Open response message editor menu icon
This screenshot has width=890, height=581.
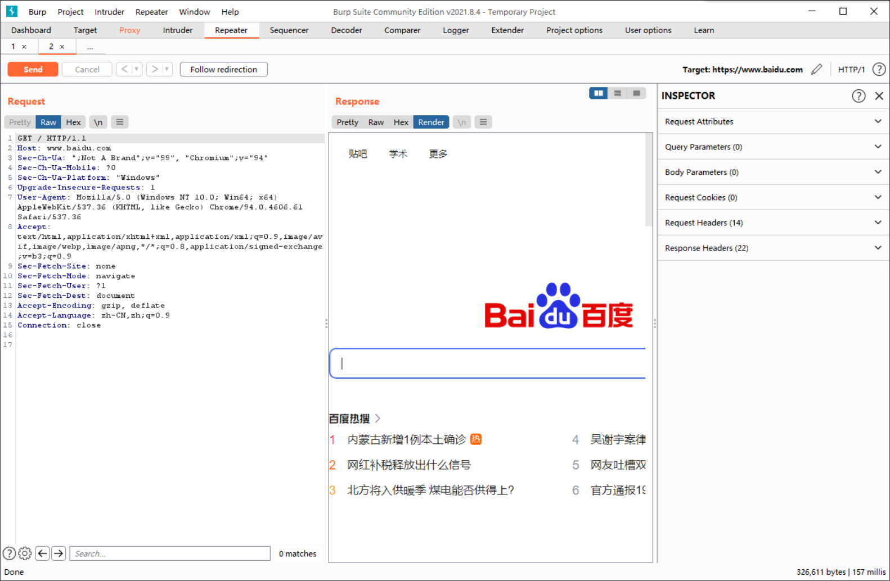click(483, 122)
